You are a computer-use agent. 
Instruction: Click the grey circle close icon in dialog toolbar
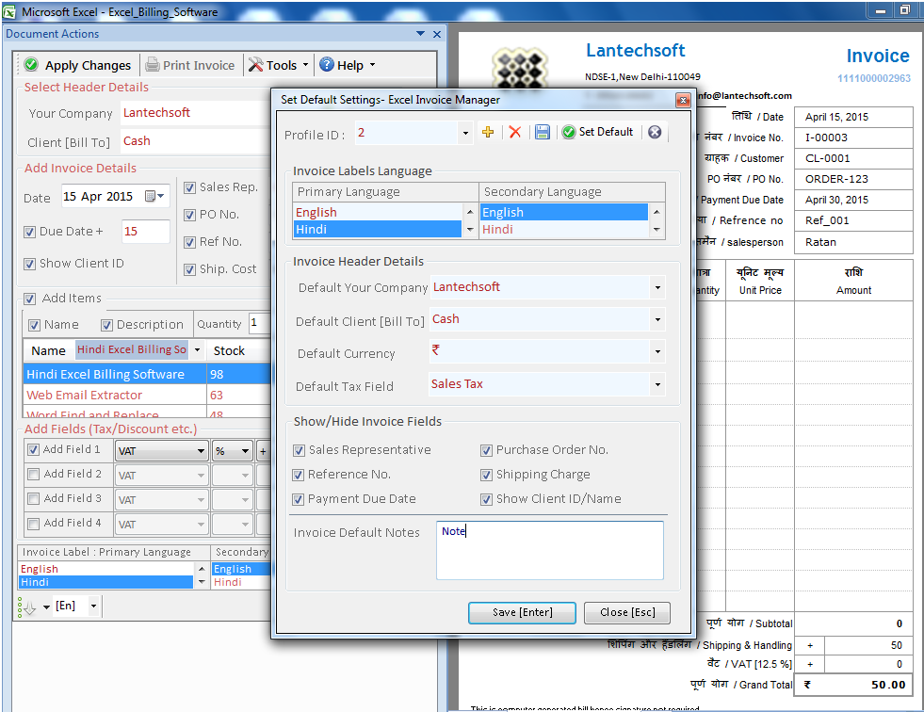pos(654,132)
